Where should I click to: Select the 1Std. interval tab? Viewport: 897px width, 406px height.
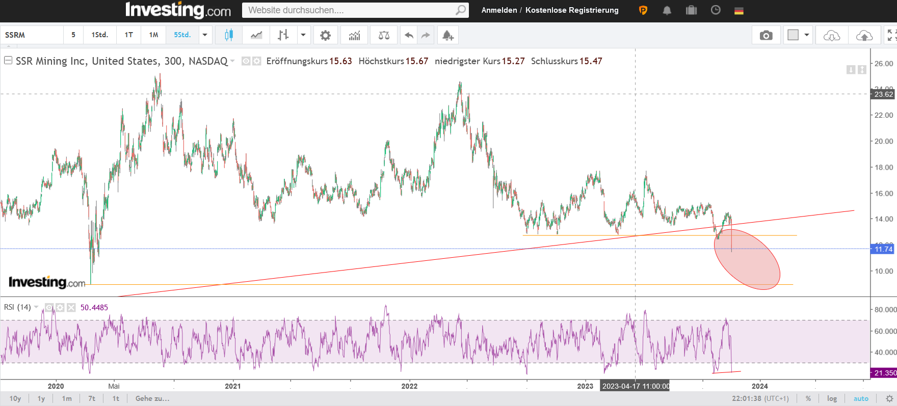click(x=99, y=35)
